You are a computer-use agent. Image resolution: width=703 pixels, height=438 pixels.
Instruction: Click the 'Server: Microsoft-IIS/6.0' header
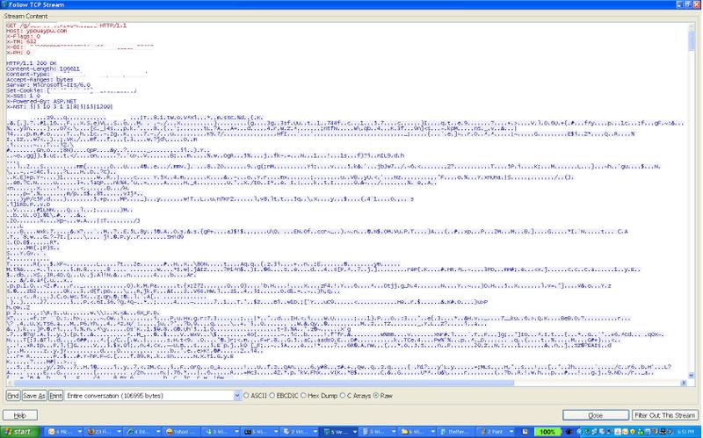pos(48,85)
